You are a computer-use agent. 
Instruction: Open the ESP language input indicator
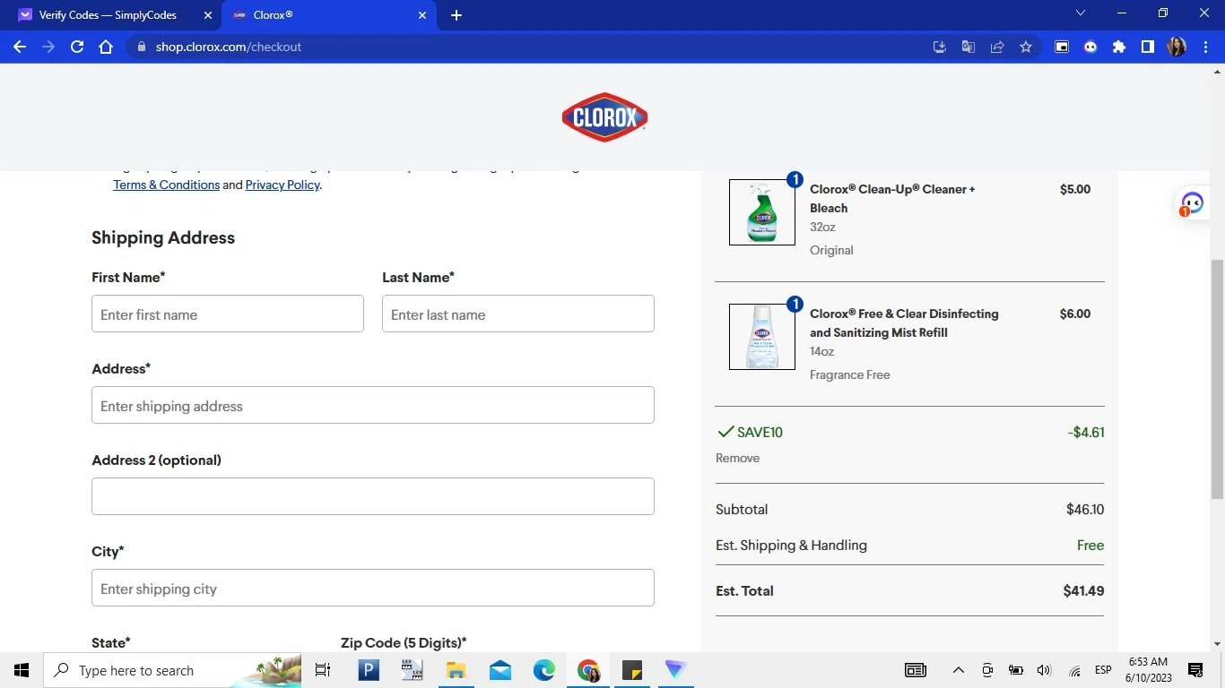coord(1103,670)
